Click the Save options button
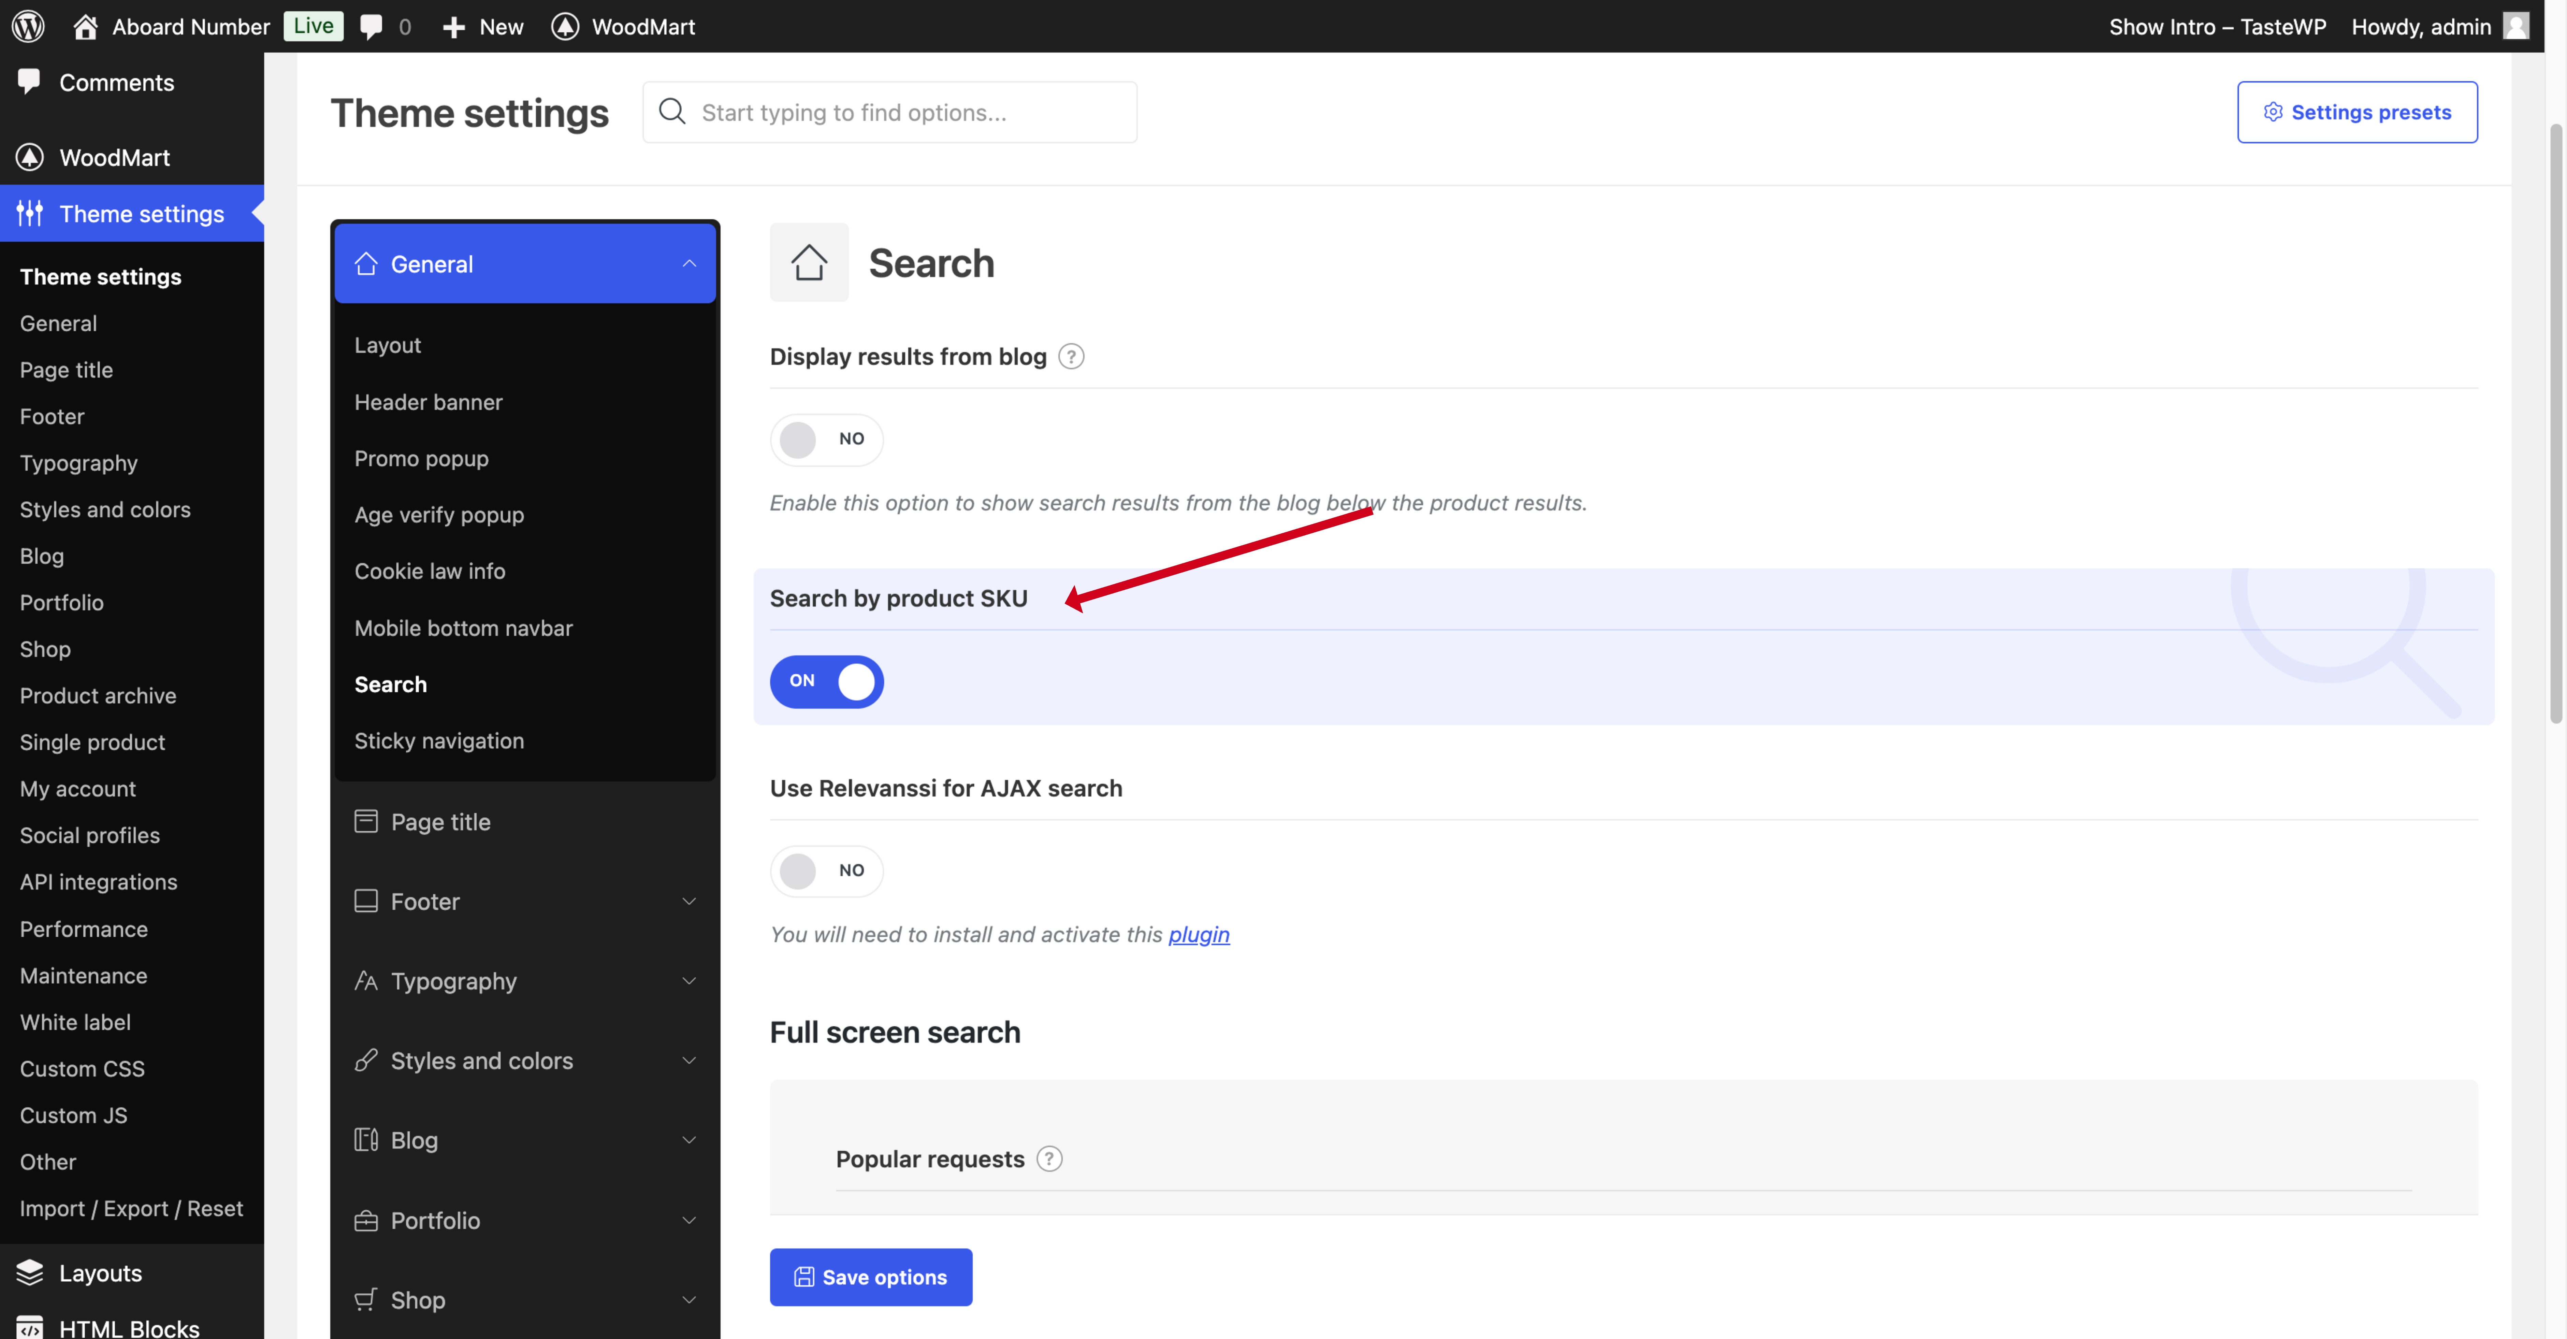This screenshot has width=2567, height=1339. point(871,1277)
